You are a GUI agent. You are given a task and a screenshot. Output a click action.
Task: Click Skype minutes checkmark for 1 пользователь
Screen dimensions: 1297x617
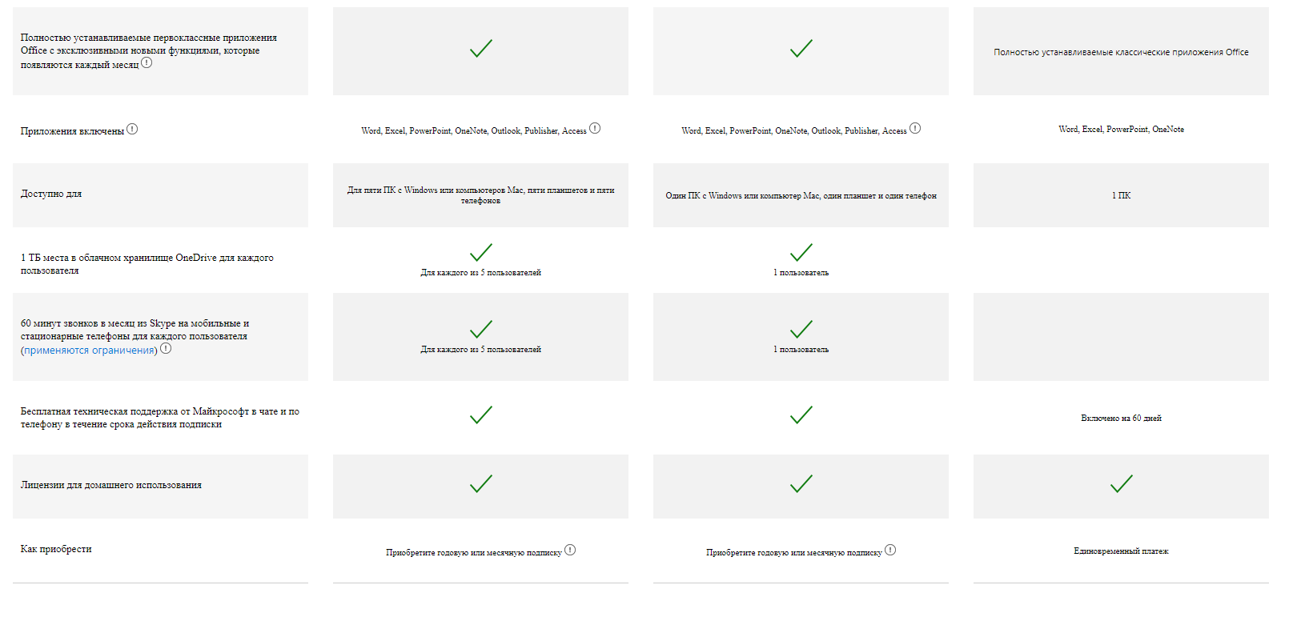(801, 329)
